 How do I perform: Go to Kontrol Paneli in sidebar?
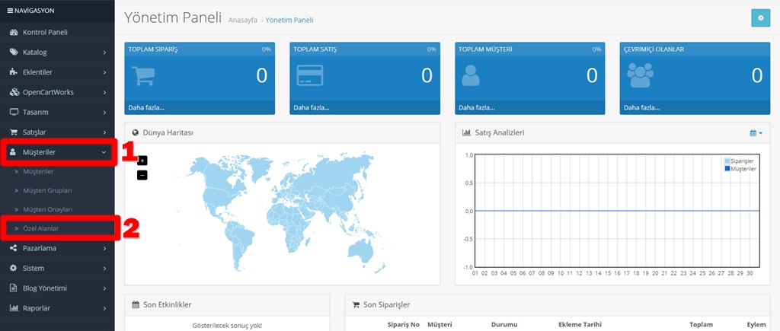click(57, 32)
